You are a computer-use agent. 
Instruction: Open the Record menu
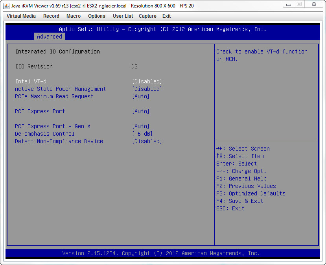pyautogui.click(x=51, y=16)
